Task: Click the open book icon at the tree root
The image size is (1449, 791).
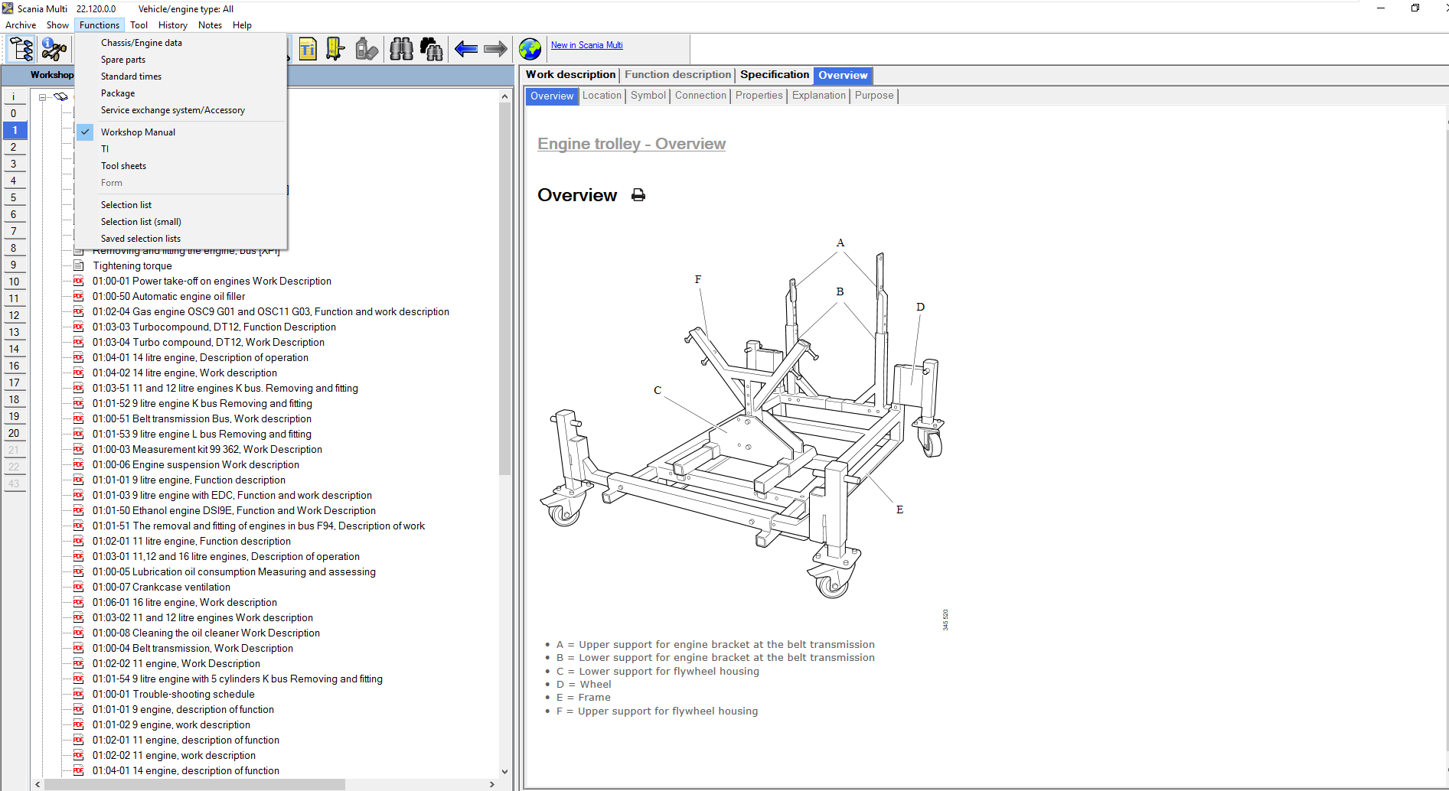Action: click(60, 97)
